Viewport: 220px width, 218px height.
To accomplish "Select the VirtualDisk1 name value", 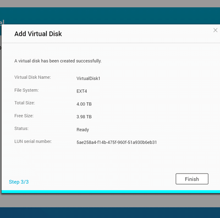I will click(88, 78).
